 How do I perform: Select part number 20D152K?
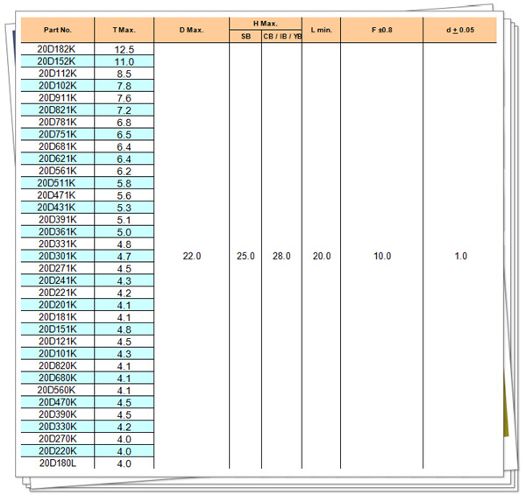[x=56, y=61]
